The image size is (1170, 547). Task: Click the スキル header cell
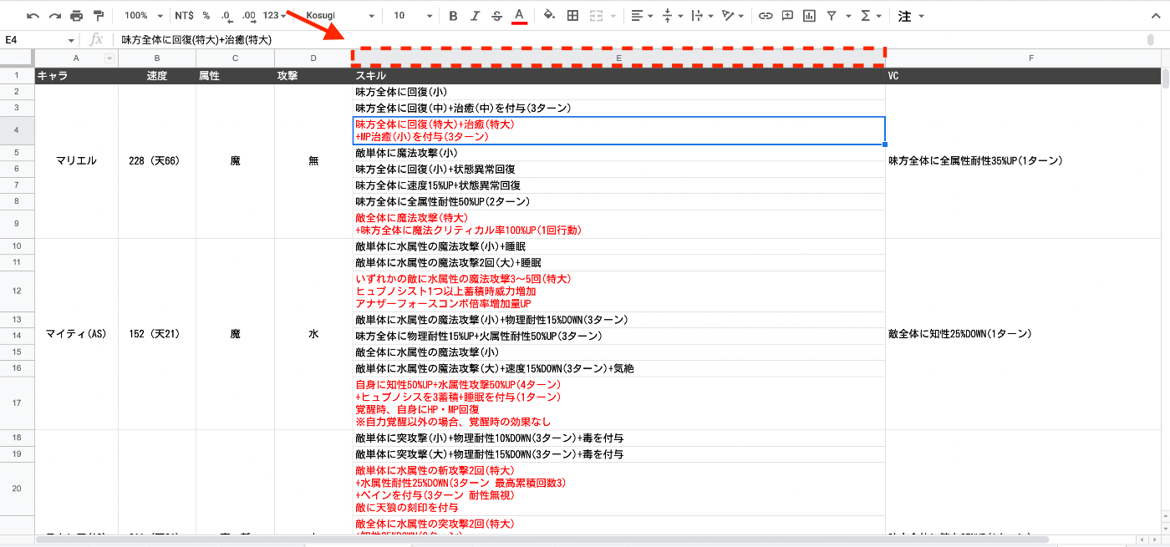(618, 76)
